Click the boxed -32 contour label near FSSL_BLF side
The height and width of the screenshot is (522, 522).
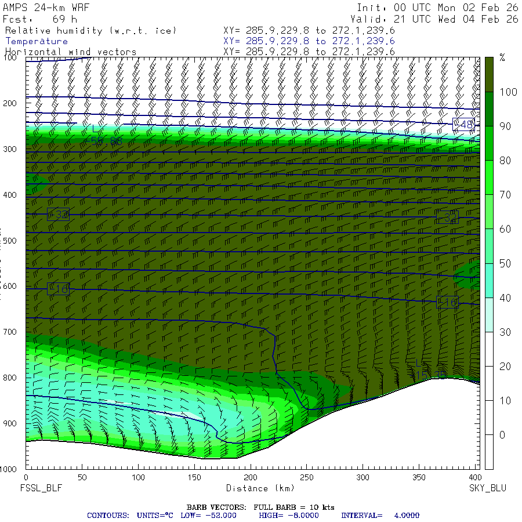58,215
